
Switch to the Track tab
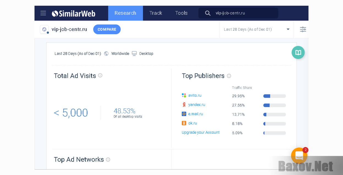pos(156,13)
